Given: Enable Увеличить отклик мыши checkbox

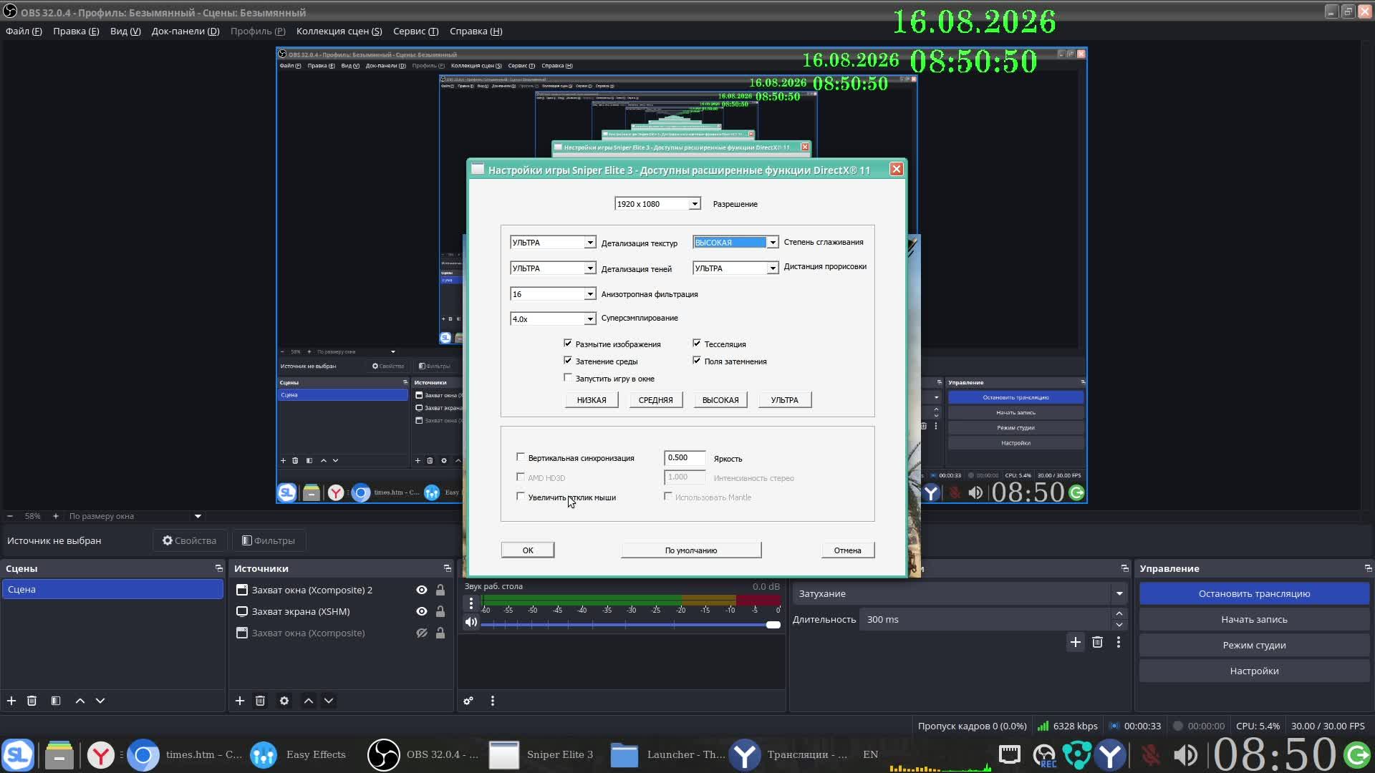Looking at the screenshot, I should pos(521,497).
